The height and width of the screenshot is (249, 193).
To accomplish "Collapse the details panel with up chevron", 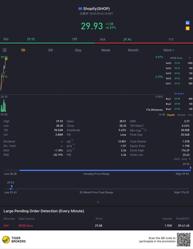I will click(x=98, y=202).
